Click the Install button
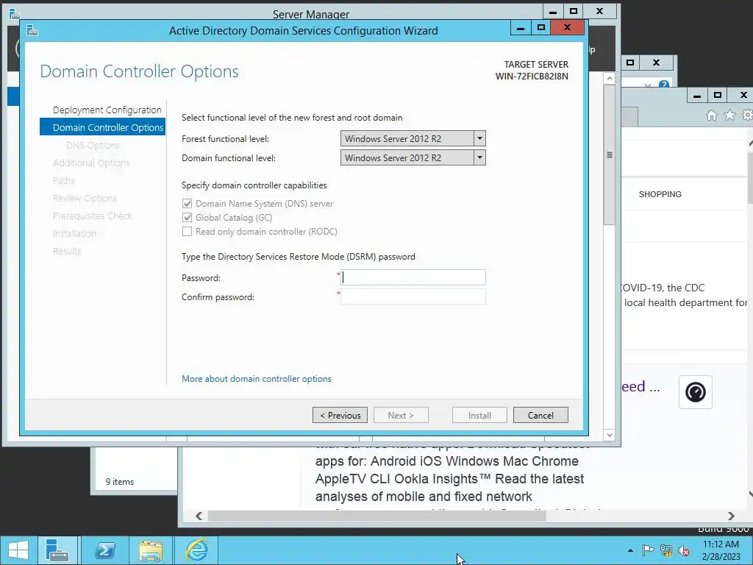This screenshot has height=565, width=753. point(479,415)
